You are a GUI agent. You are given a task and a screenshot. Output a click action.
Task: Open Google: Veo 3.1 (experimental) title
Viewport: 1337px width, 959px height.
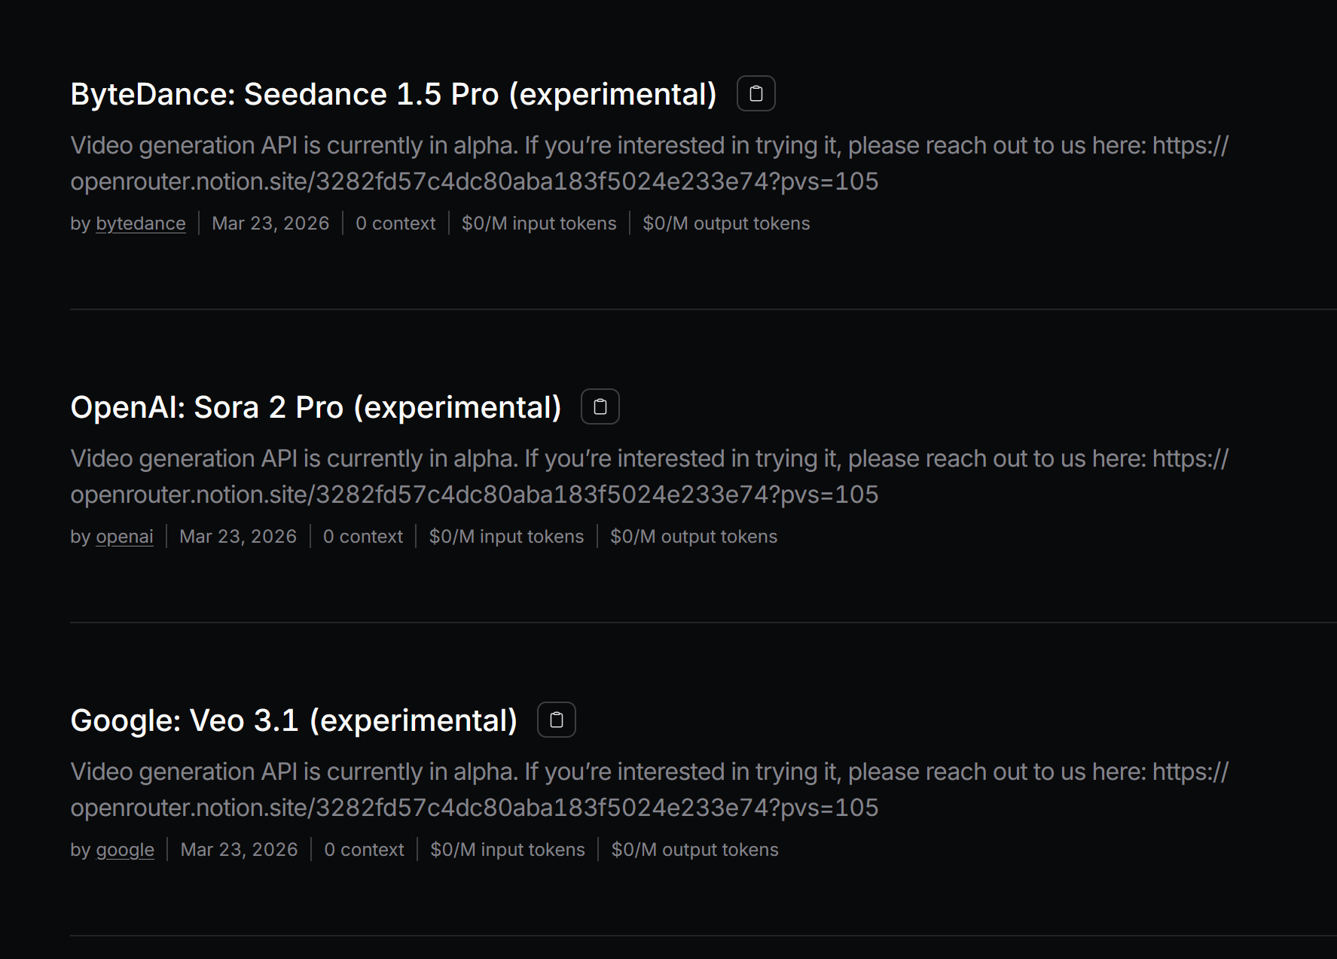click(x=294, y=720)
